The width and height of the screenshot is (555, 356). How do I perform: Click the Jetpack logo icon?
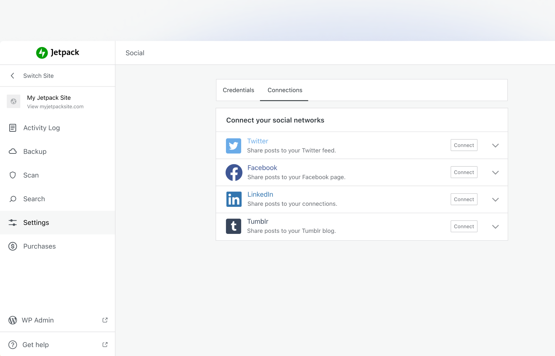click(x=42, y=52)
